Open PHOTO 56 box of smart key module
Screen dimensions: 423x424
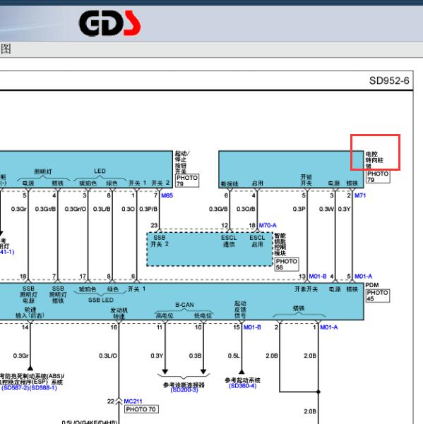(287, 264)
